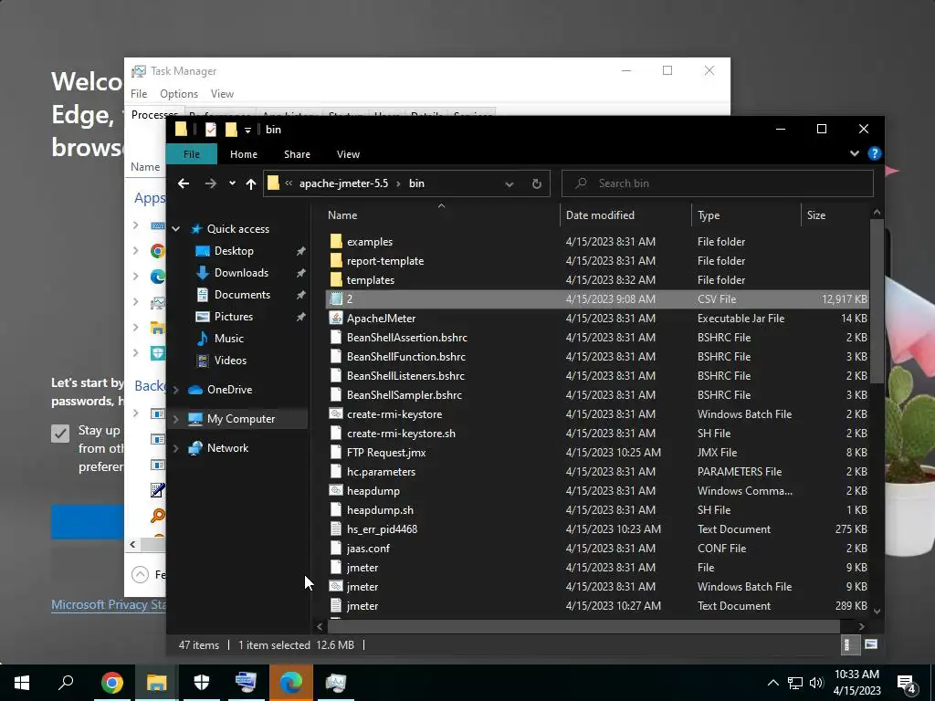The width and height of the screenshot is (935, 701).
Task: Expand the Network tree node
Action: pos(176,448)
